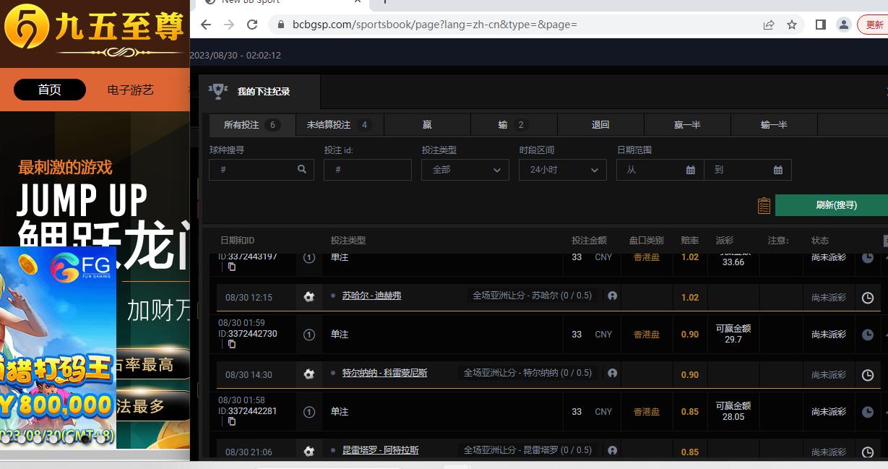Image resolution: width=888 pixels, height=469 pixels.
Task: Click 香港盘 in bet 3372442730 row
Action: coord(647,335)
